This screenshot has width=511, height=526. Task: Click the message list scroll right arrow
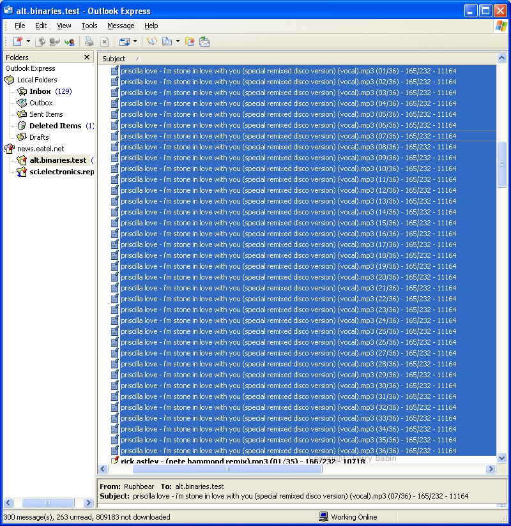point(491,469)
